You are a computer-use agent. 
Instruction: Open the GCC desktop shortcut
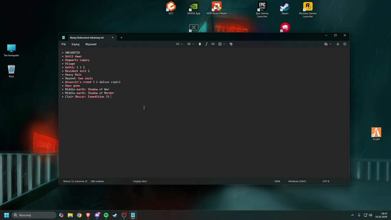[171, 8]
